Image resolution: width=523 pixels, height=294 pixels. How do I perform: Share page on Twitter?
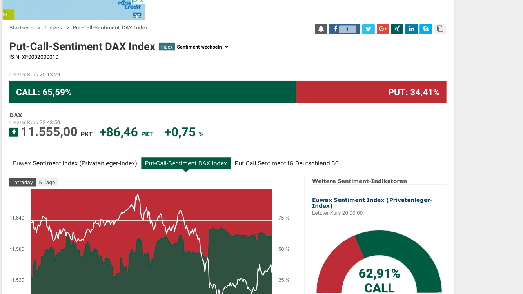coord(368,29)
